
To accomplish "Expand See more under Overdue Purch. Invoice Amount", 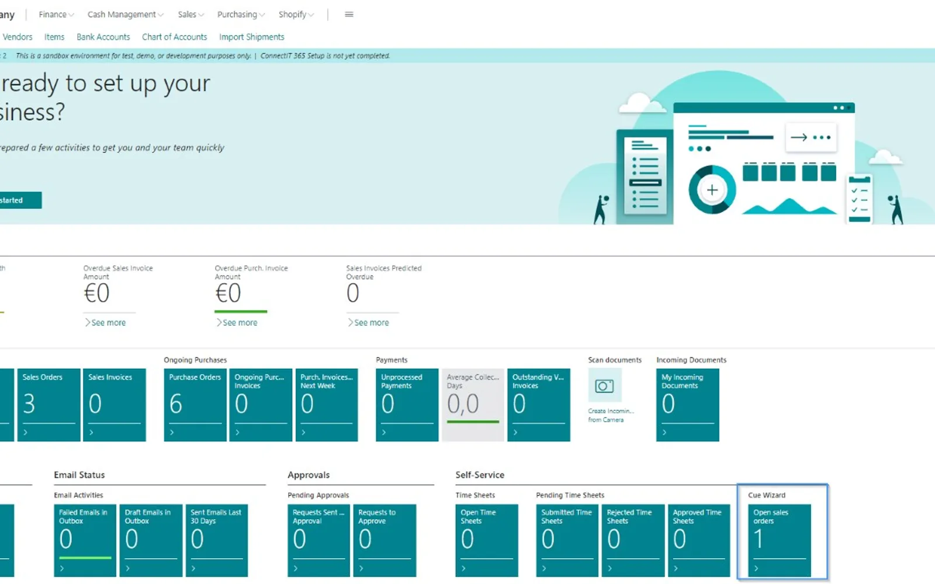I will [237, 322].
